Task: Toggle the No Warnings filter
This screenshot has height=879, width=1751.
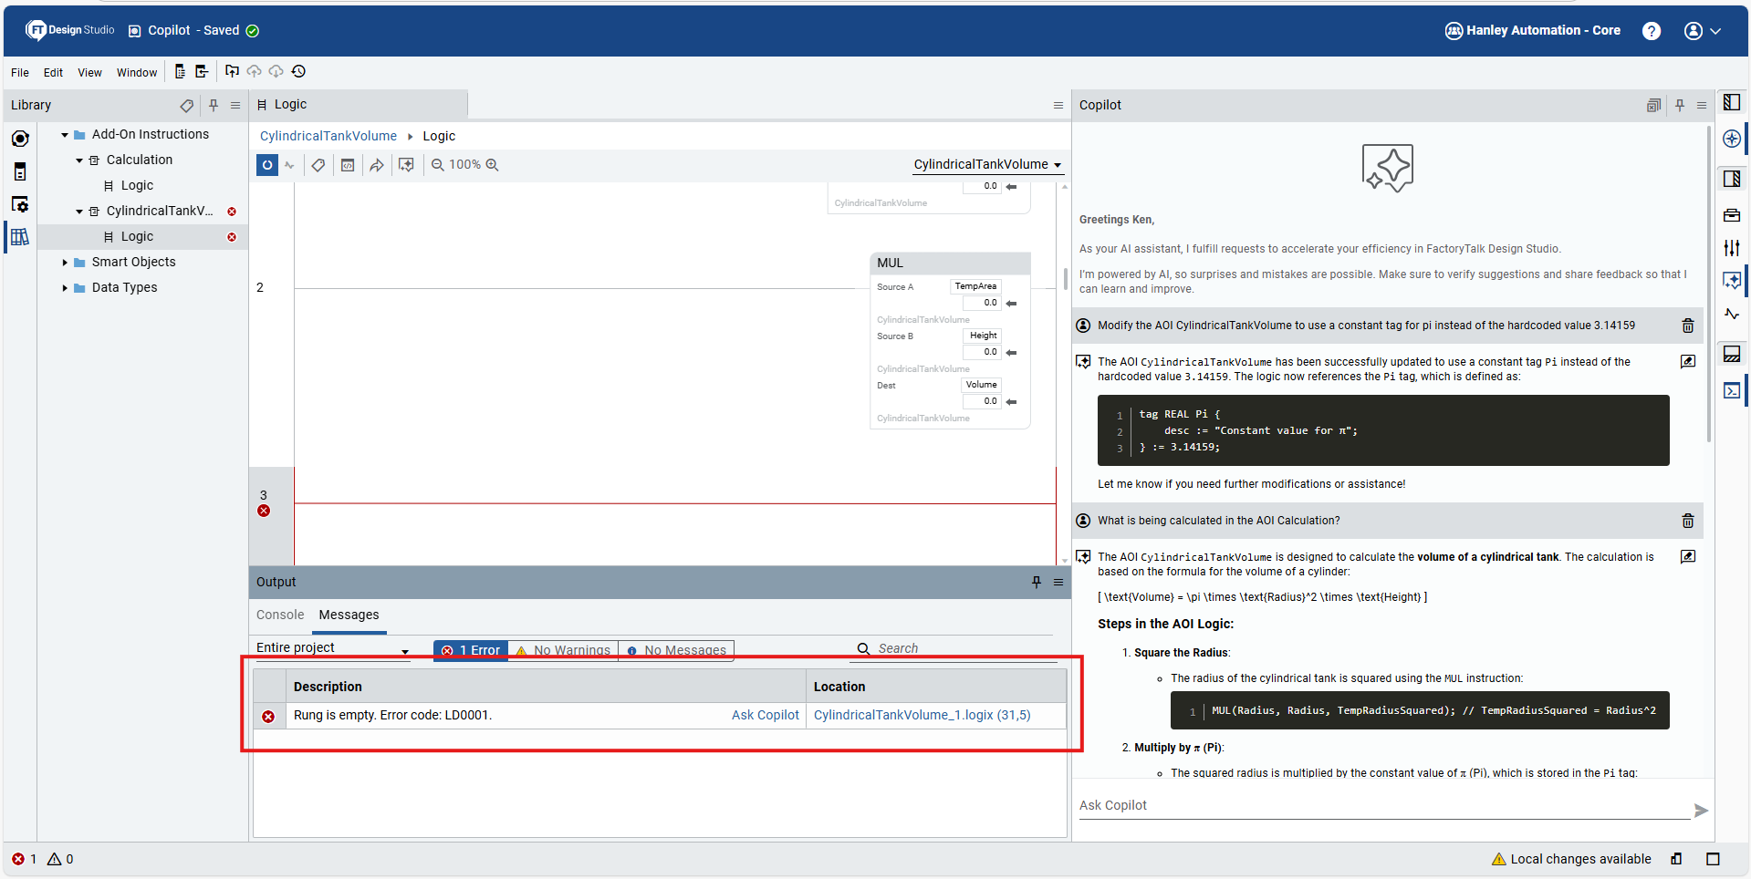Action: tap(563, 650)
